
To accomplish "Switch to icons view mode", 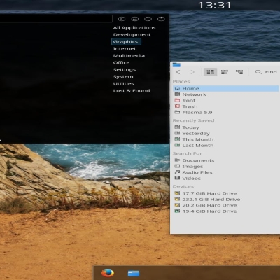I will pos(211,72).
